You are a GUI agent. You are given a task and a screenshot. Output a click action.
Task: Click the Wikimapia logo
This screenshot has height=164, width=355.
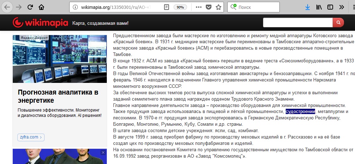point(40,23)
